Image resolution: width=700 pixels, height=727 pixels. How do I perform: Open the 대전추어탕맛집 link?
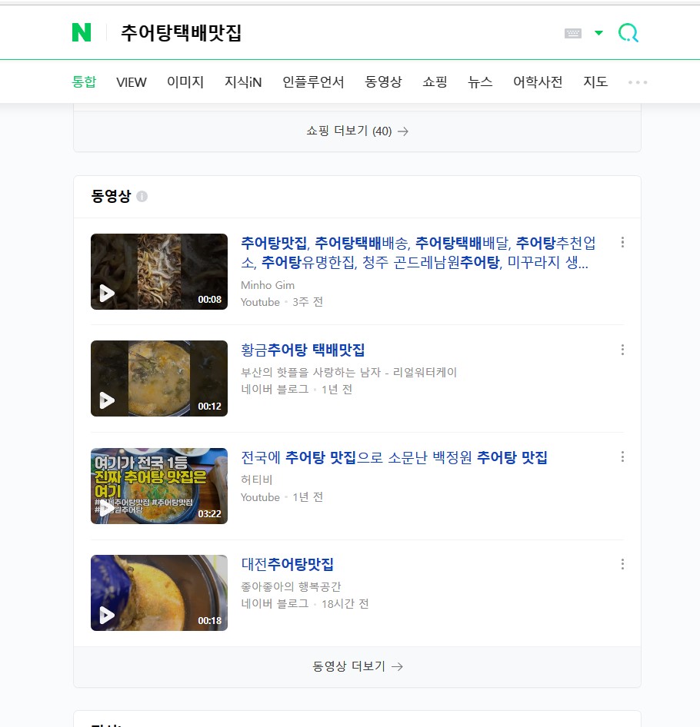point(288,564)
